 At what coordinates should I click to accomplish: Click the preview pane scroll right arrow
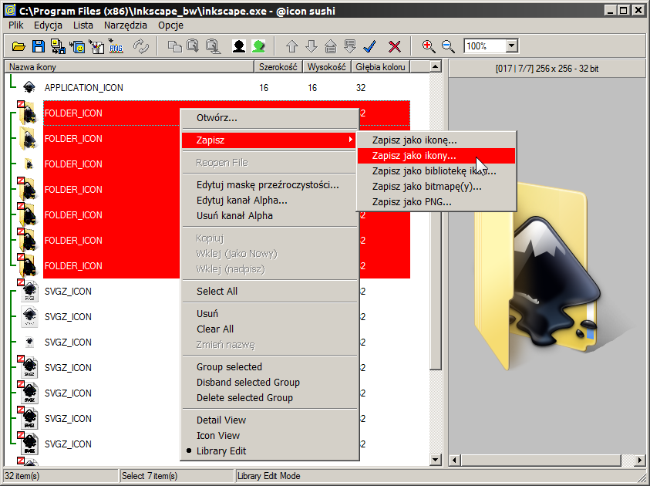pos(640,460)
